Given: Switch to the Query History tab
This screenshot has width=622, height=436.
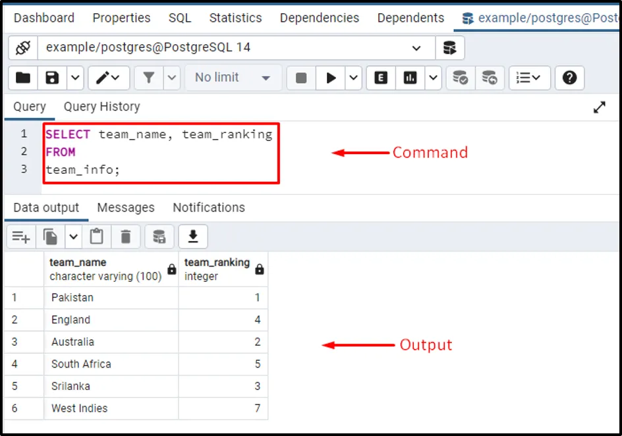Looking at the screenshot, I should click(x=101, y=107).
